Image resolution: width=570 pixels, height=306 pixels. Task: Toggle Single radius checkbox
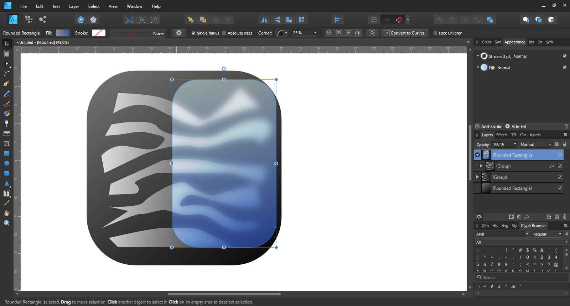tap(193, 33)
